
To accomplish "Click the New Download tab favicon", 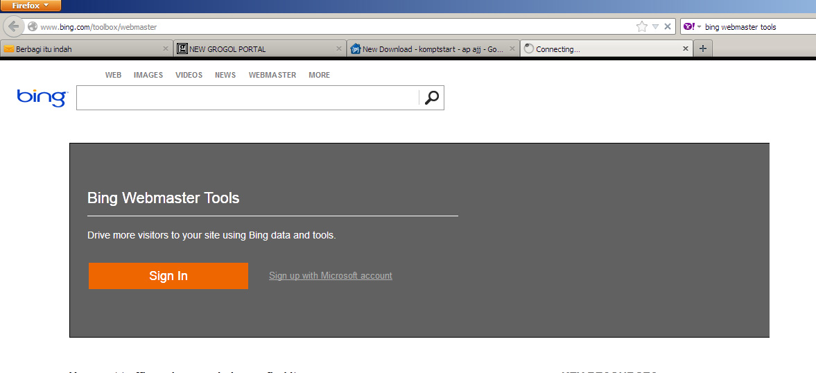I will pos(356,49).
